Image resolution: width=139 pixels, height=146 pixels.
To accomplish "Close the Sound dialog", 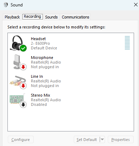I will 136,5.
